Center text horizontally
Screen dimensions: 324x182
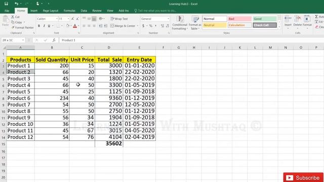click(x=89, y=26)
